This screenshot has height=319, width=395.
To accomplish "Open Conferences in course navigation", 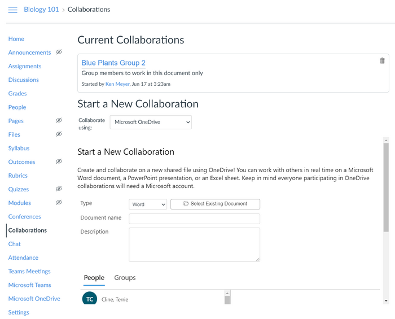I will tap(24, 216).
